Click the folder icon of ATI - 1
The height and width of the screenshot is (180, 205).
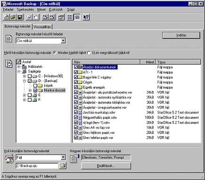point(80,72)
